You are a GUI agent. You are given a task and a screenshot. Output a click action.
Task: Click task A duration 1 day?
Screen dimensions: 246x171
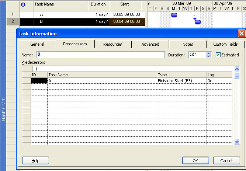coord(98,14)
